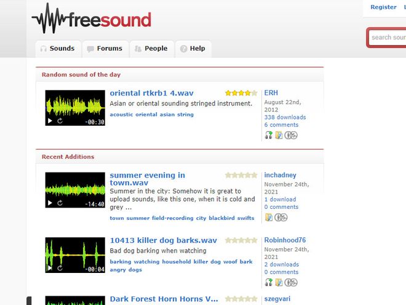Select the swifts tag
406x305 pixels.
(x=245, y=218)
